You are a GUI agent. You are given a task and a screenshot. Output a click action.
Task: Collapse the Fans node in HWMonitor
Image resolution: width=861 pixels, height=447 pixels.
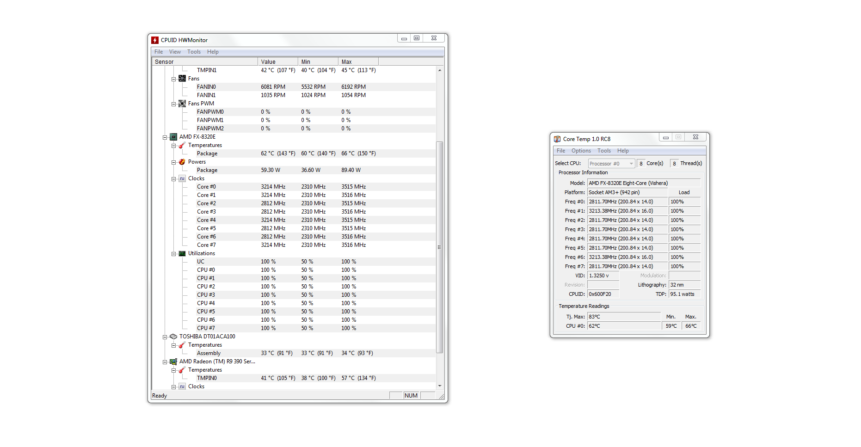174,79
